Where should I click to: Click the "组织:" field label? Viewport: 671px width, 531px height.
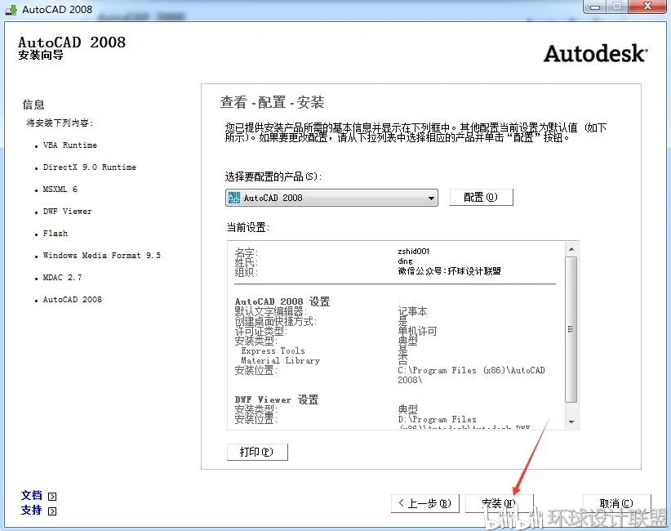point(246,271)
